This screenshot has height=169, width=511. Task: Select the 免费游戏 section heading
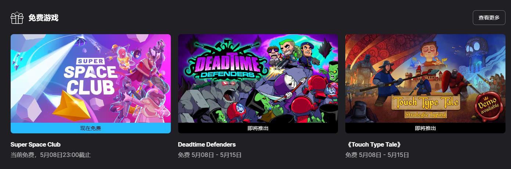43,18
